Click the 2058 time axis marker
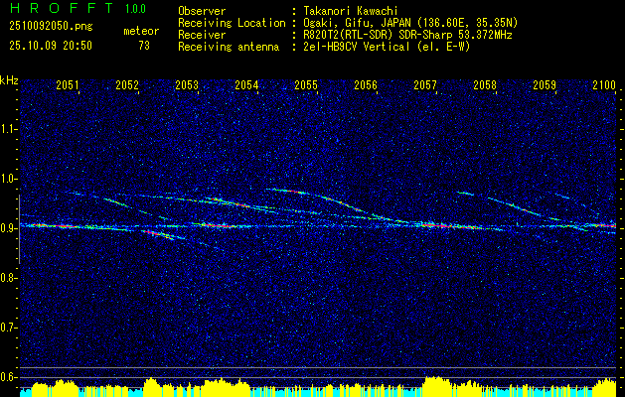625x397 pixels. click(485, 85)
